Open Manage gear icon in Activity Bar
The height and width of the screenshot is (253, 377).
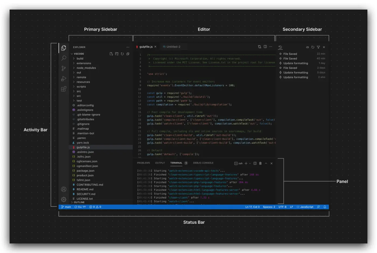coord(64,199)
